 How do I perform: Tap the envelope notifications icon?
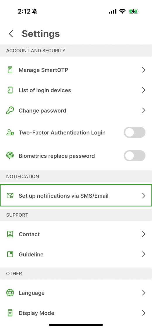[10, 196]
